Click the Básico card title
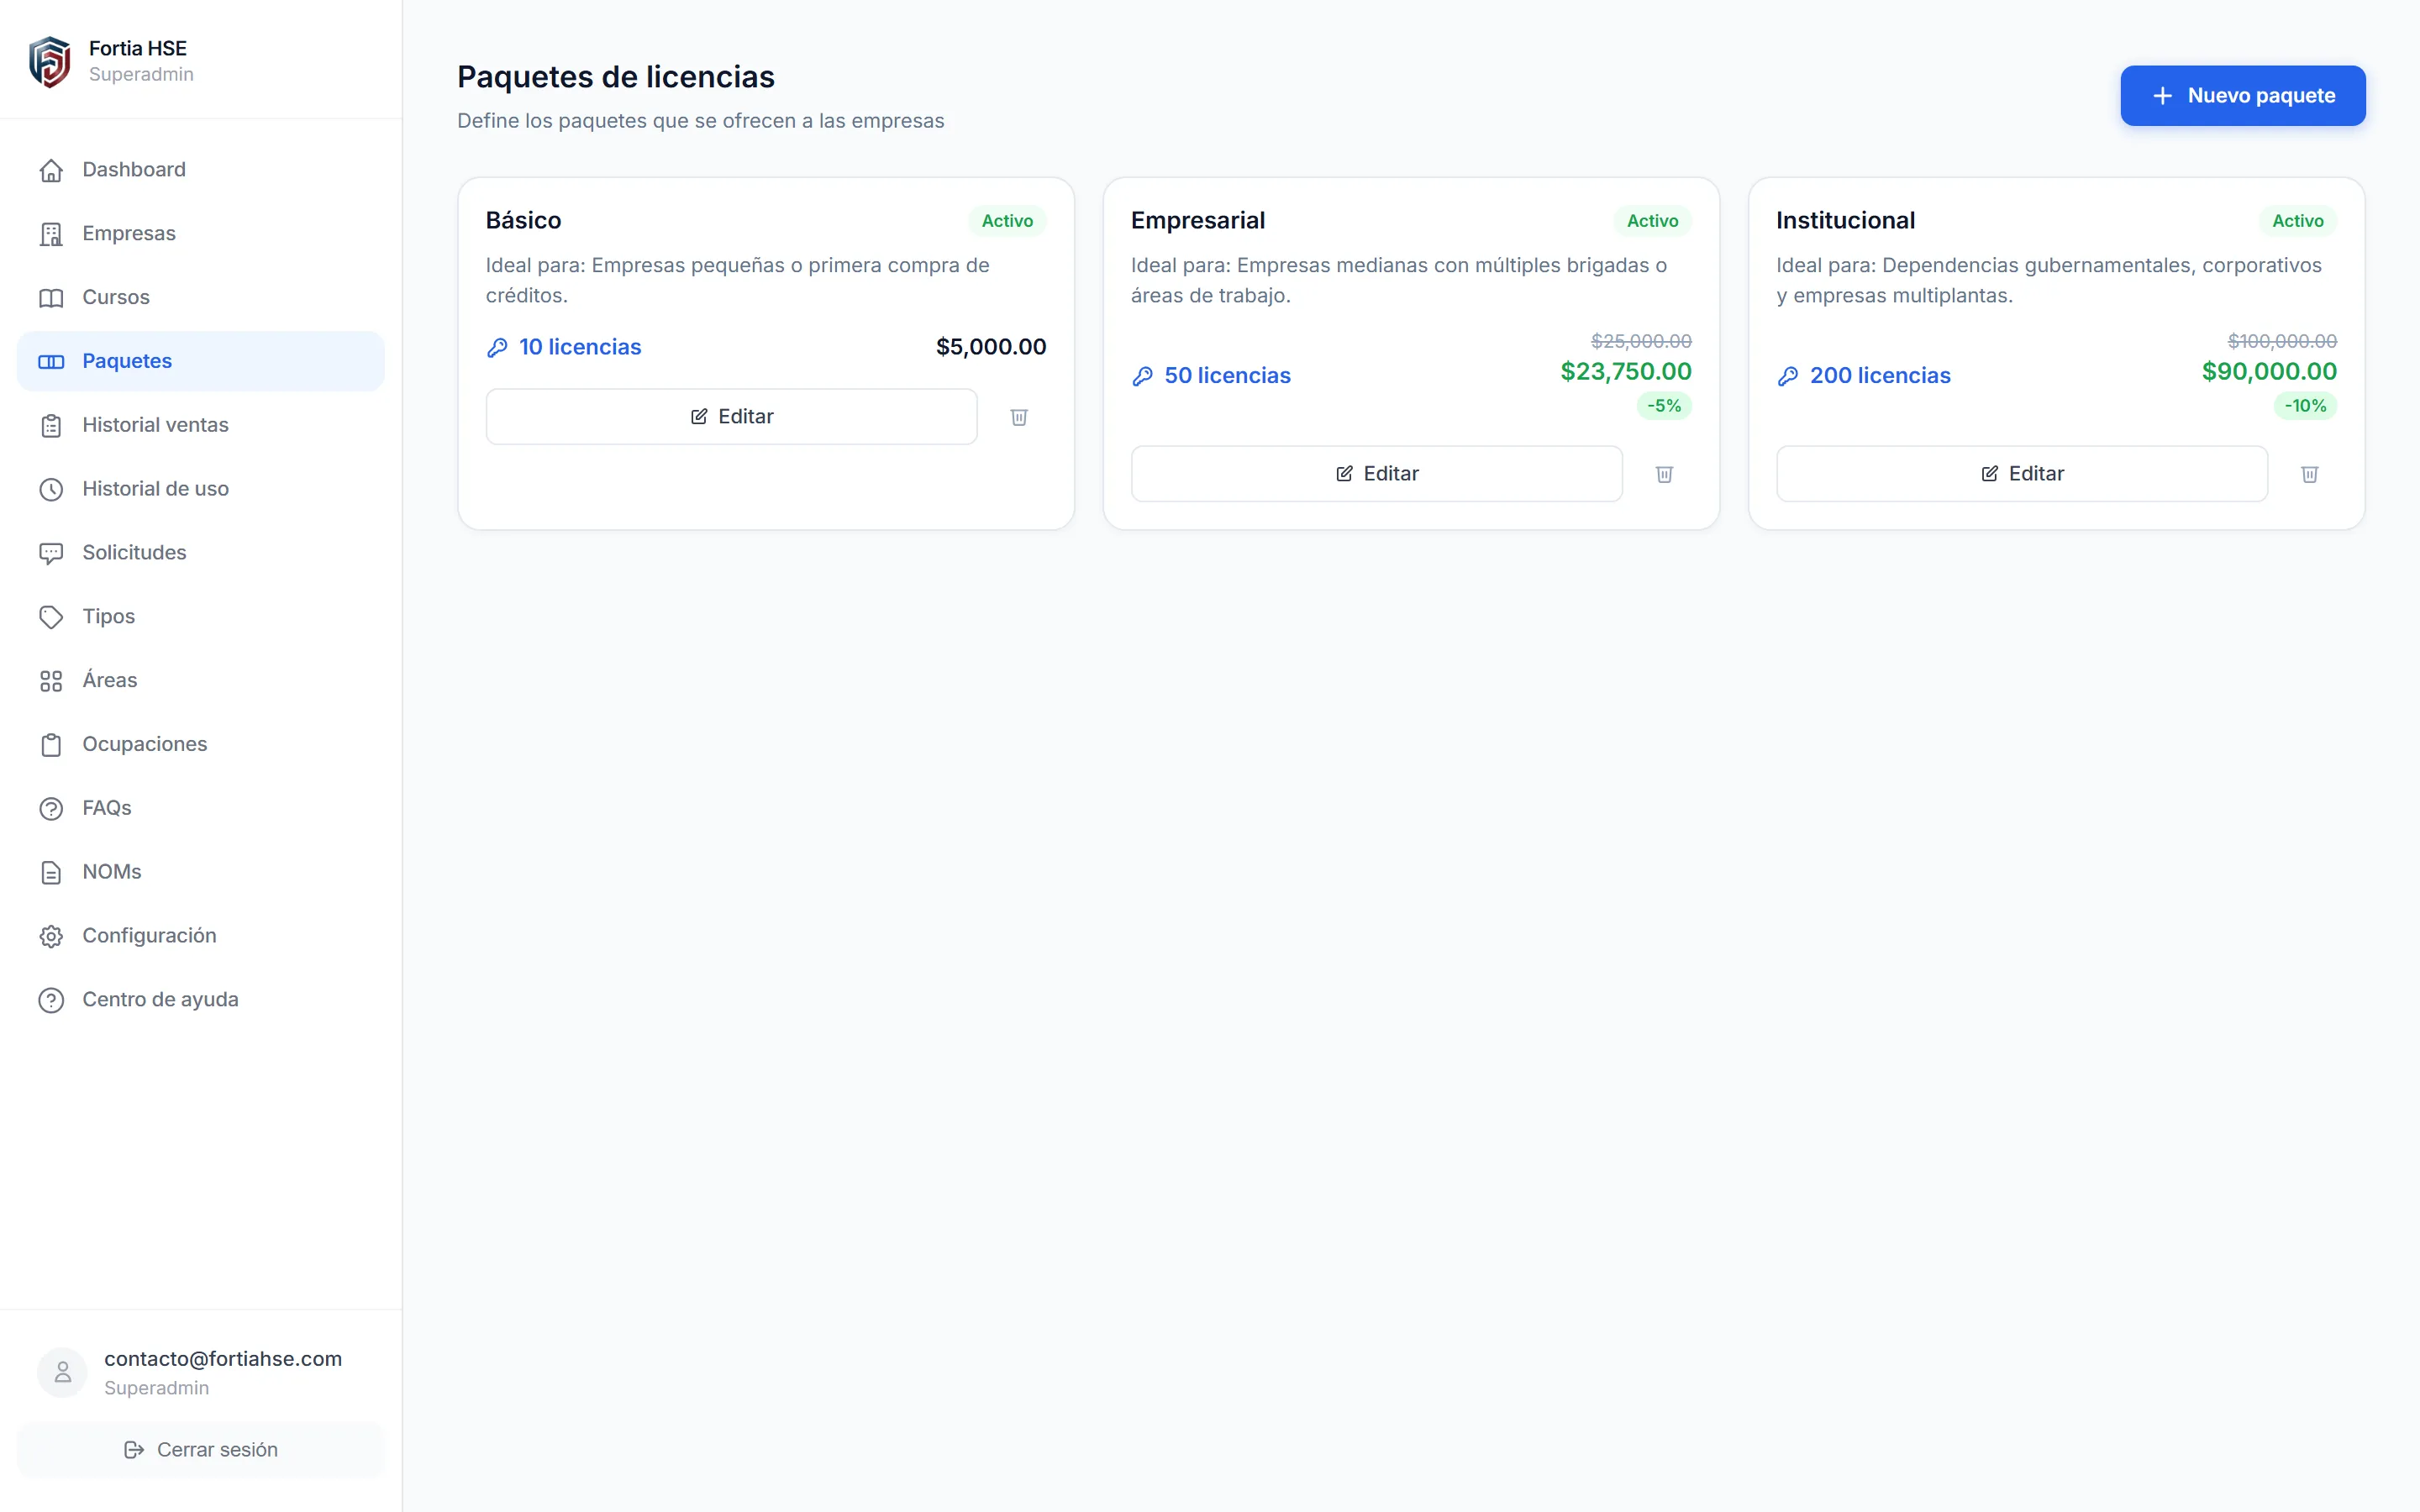This screenshot has height=1512, width=2420. click(x=523, y=221)
